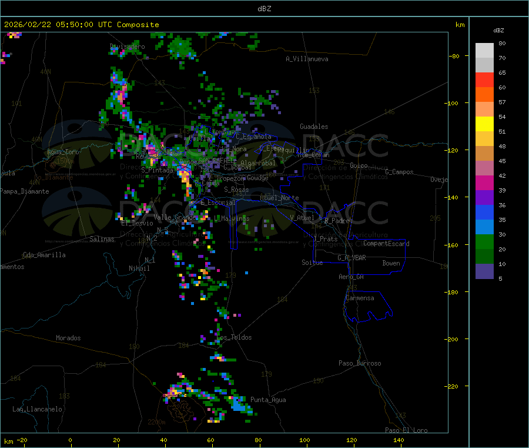Click the purple 10-5 dBZ legend swatch

[x=484, y=271]
